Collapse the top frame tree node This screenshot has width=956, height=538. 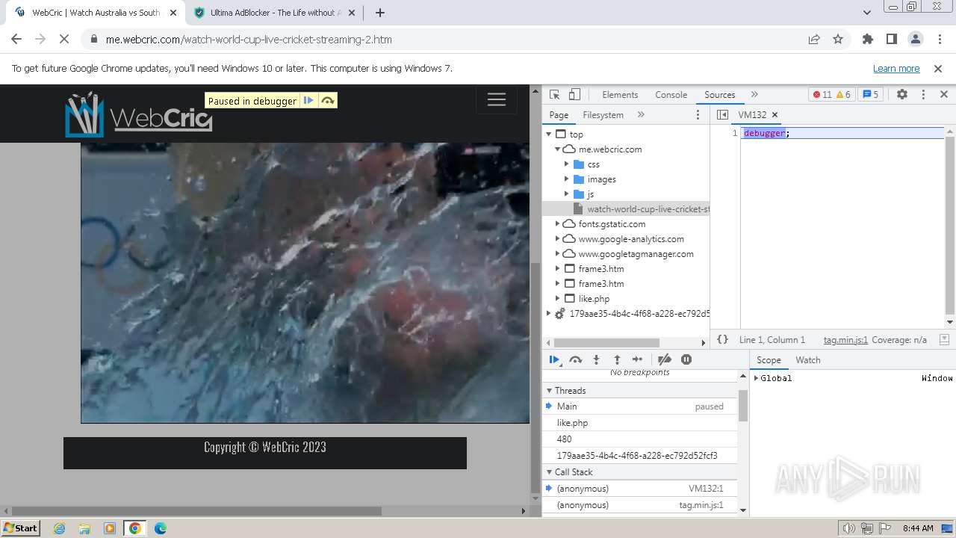549,134
